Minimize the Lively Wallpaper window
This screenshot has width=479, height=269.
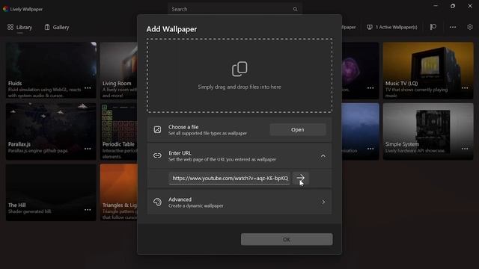(x=436, y=6)
